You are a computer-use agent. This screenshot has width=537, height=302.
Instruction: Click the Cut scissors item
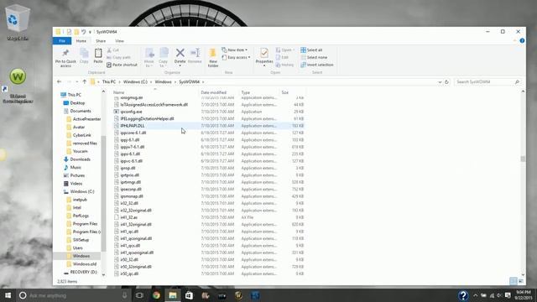pos(112,50)
